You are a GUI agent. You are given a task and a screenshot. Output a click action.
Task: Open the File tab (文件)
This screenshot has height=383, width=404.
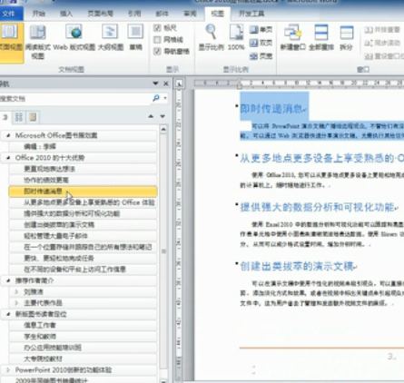[10, 14]
